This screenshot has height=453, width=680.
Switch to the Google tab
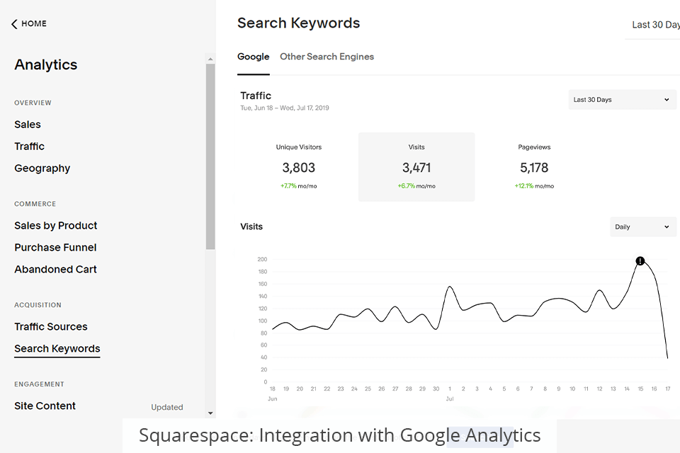click(253, 57)
